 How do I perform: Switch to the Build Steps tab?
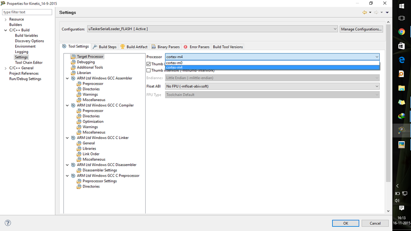pos(104,47)
